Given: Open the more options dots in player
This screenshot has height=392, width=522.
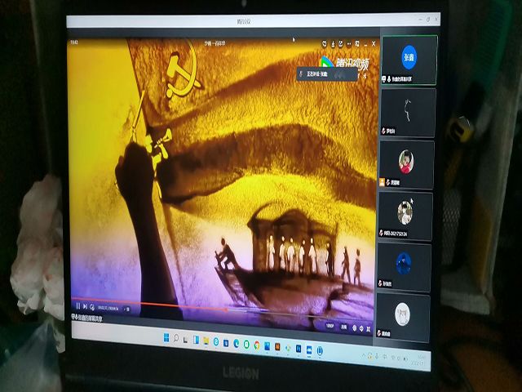Looking at the screenshot, I should pos(349,43).
